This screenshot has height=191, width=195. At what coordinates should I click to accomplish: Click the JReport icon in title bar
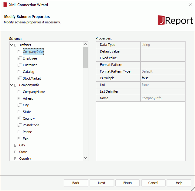coord(5,5)
